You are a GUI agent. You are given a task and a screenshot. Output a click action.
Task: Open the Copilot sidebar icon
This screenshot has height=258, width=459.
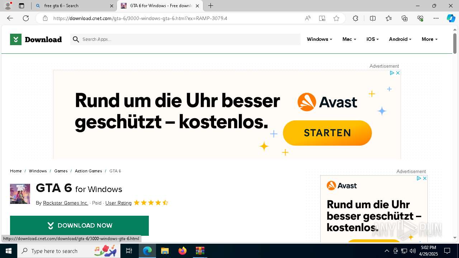coord(451,18)
